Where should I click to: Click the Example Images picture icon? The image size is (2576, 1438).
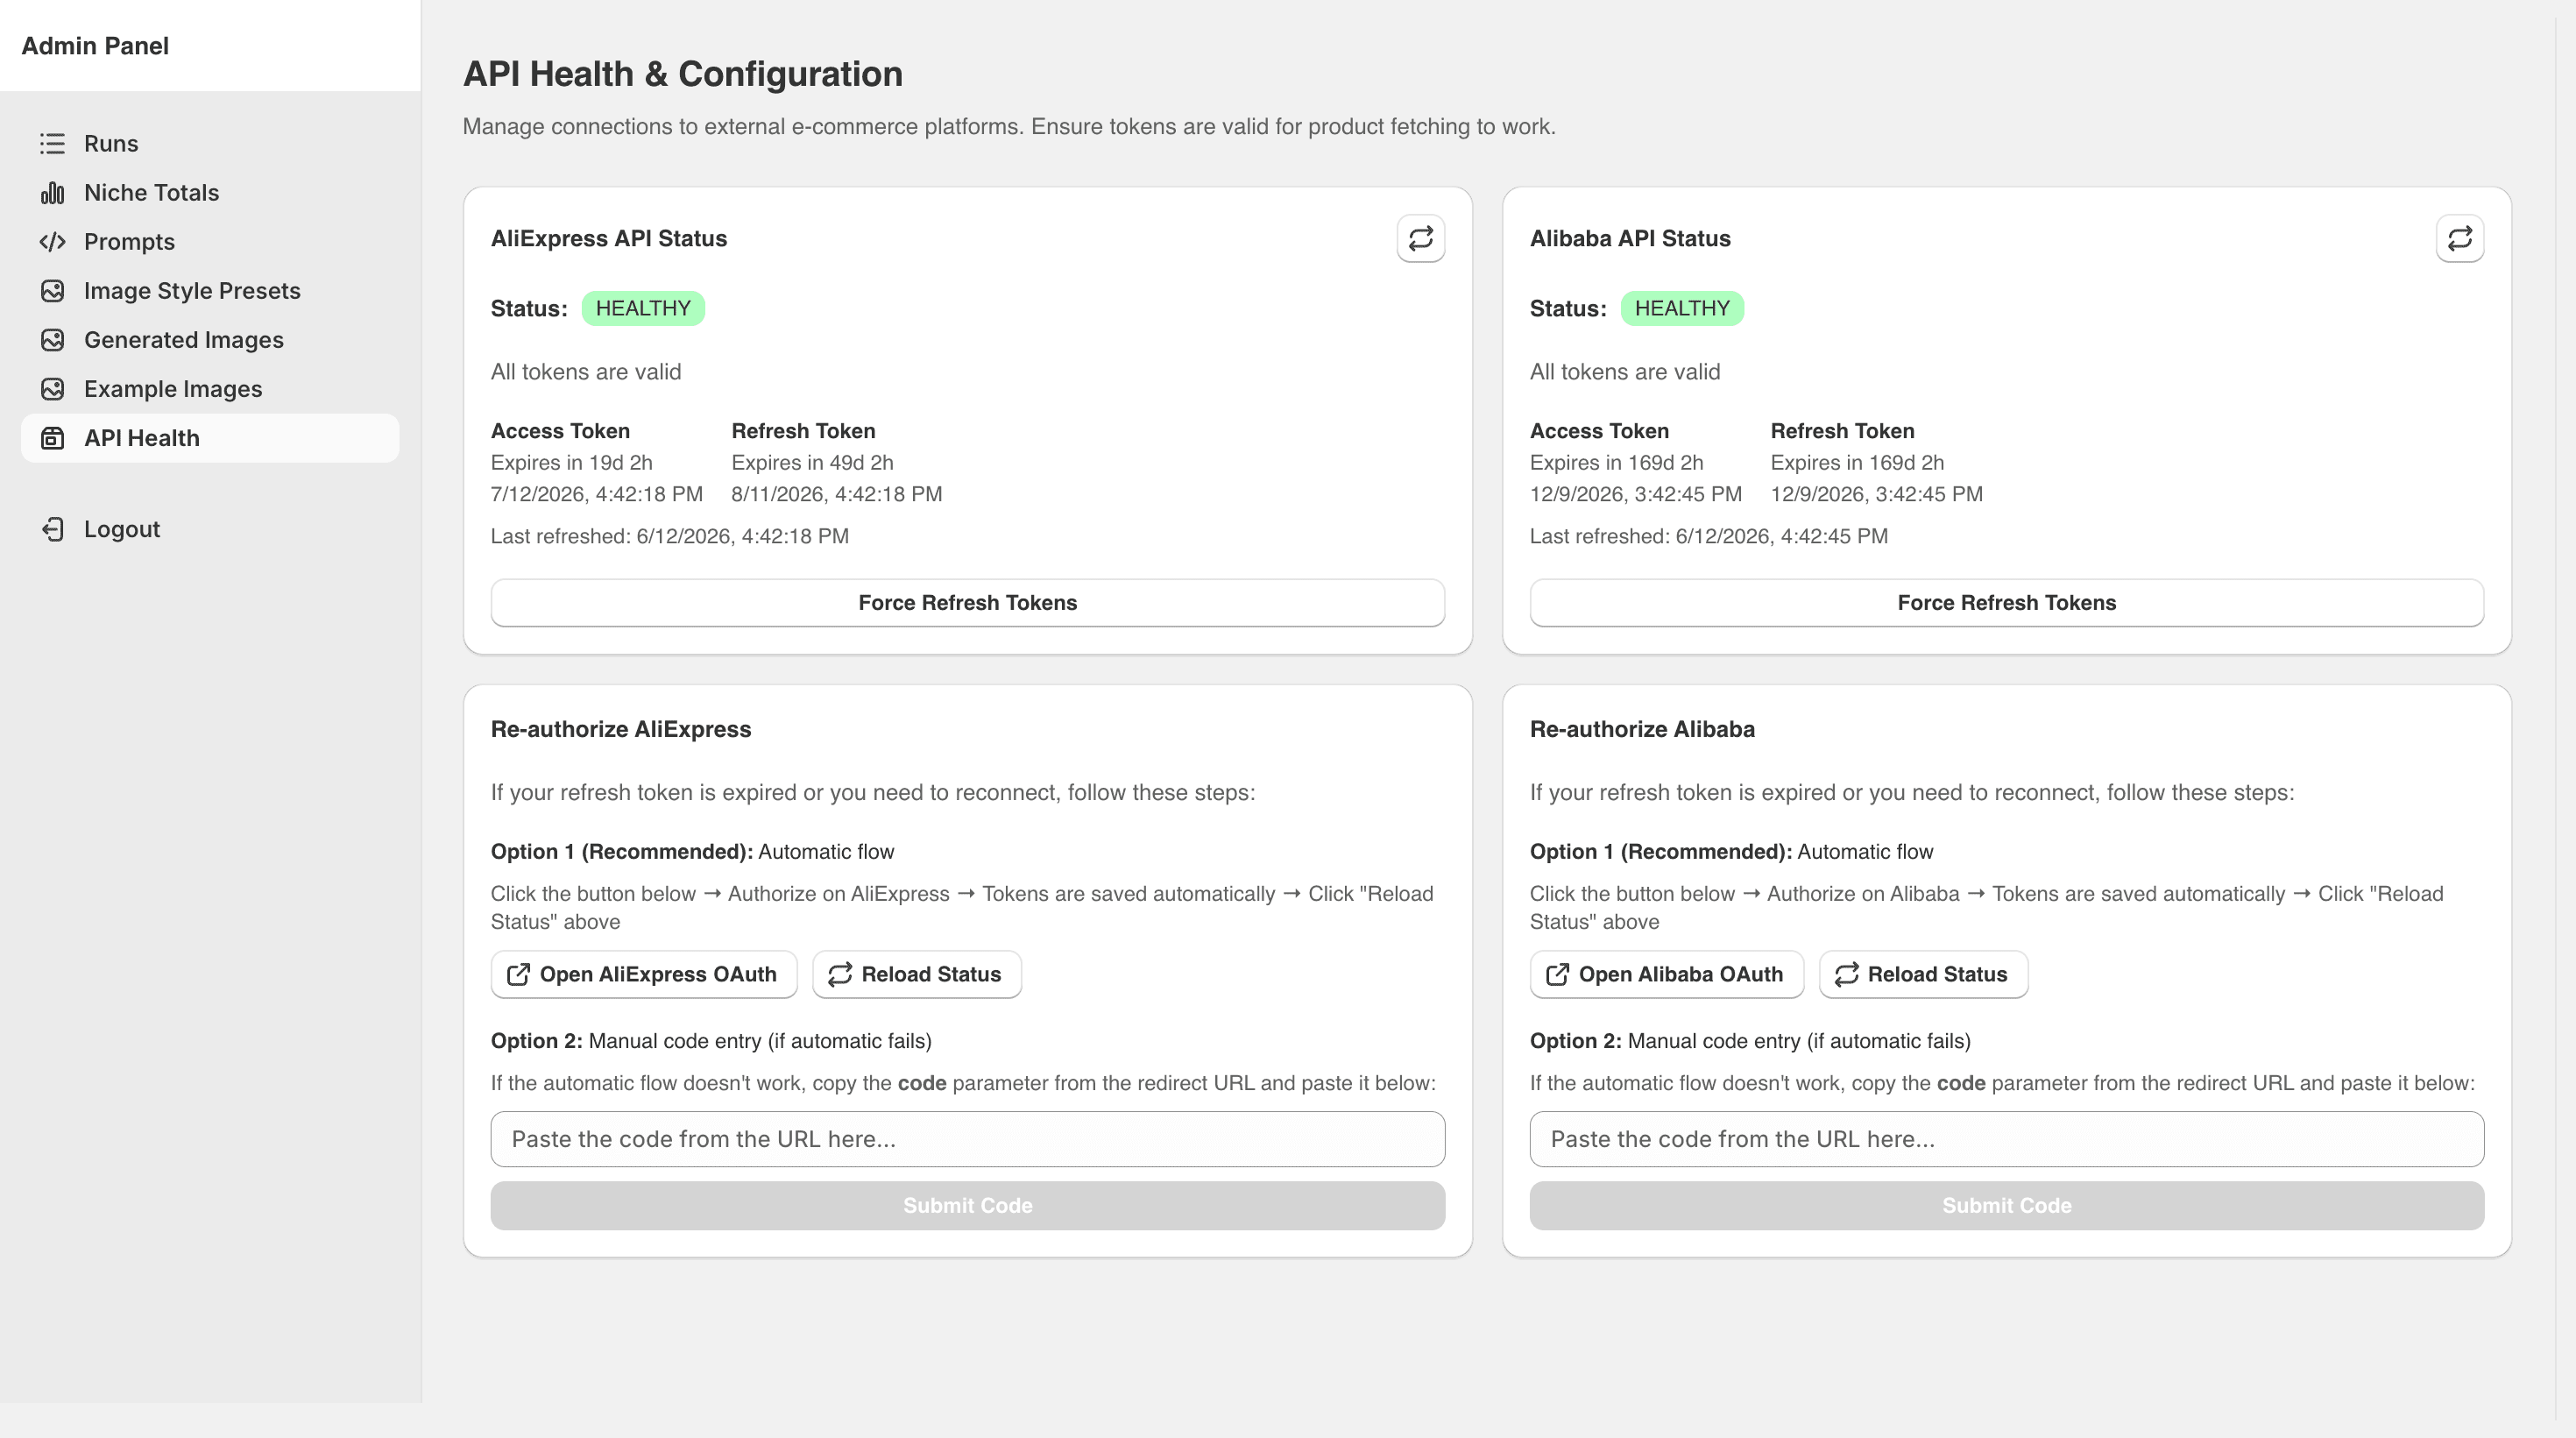(x=52, y=388)
